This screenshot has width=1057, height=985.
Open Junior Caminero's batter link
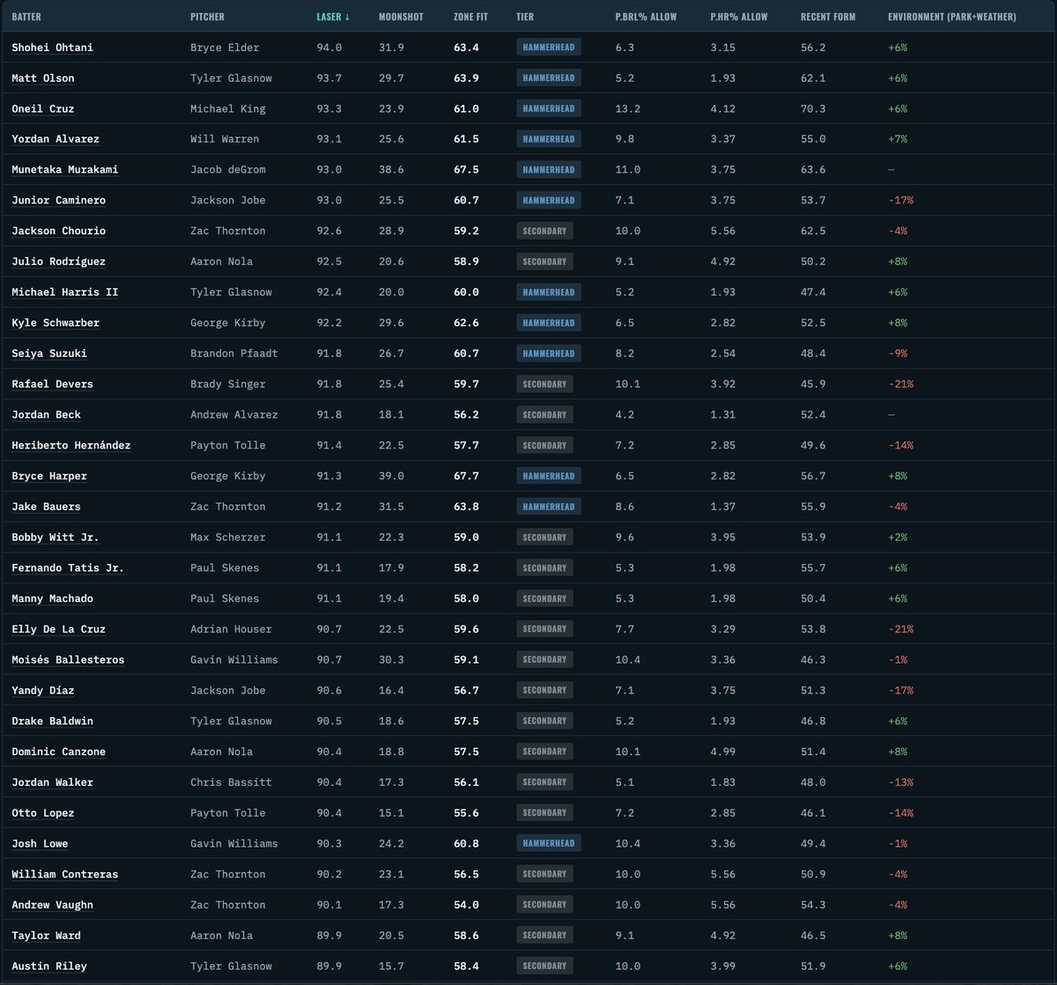click(58, 201)
